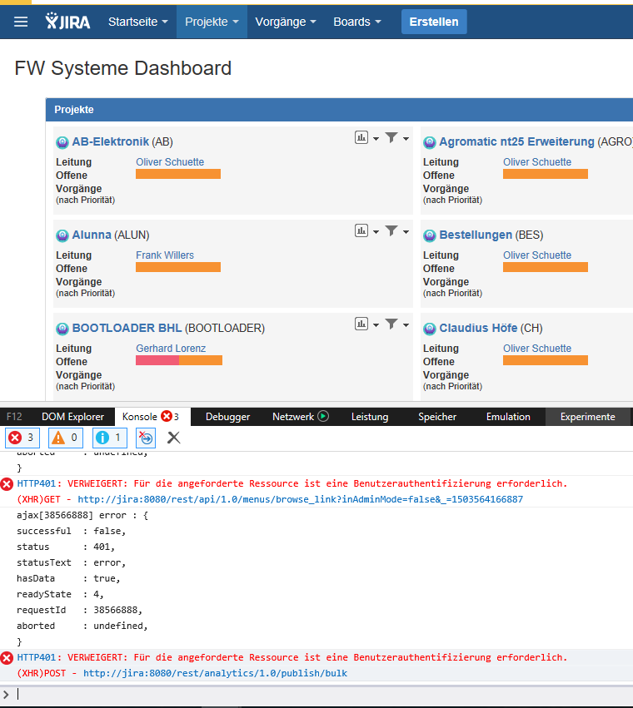Open the AB-Elektronik project link

(x=110, y=141)
